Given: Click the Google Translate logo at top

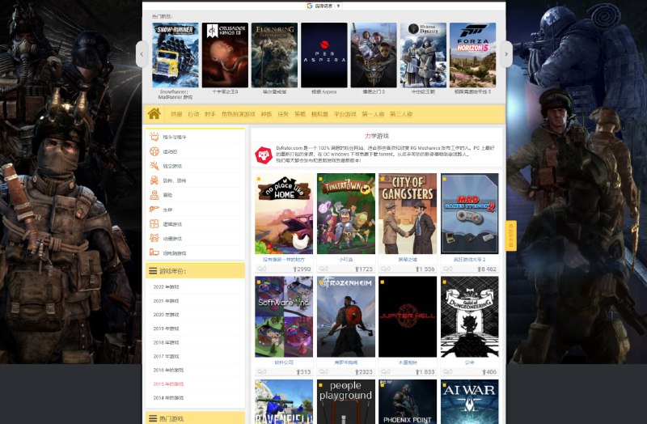Looking at the screenshot, I should 309,6.
